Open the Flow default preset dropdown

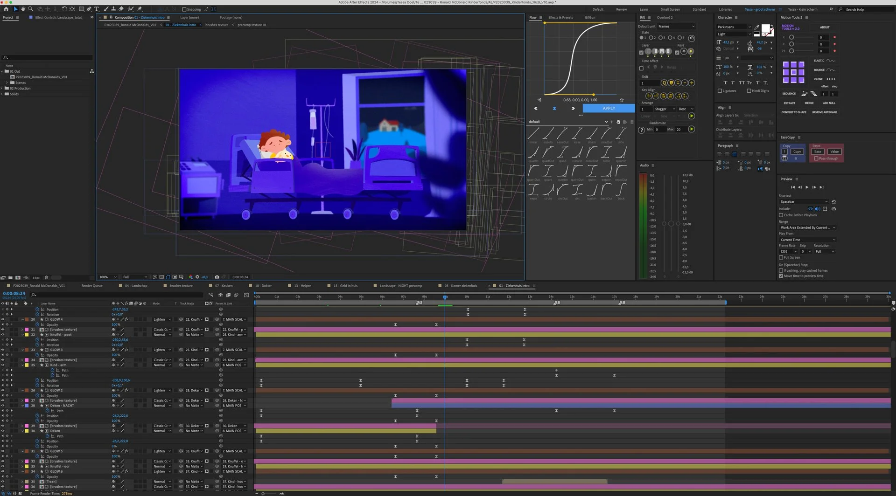[568, 122]
